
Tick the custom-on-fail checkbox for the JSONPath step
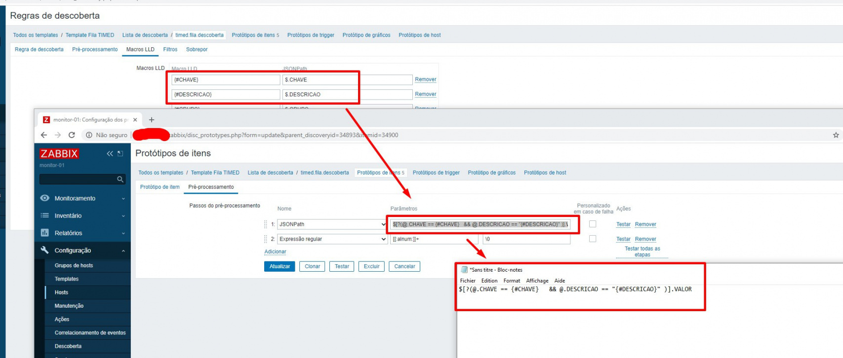(x=593, y=224)
